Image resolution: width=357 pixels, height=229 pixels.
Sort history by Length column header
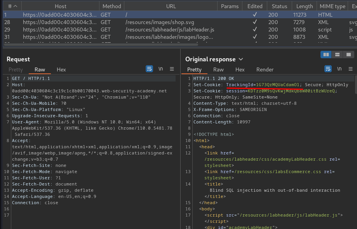305,6
